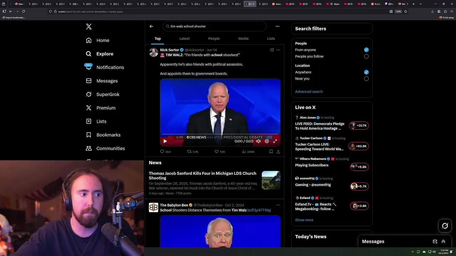This screenshot has height=256, width=456.
Task: Join Esfand live +3.8K
Action: [x=359, y=206]
